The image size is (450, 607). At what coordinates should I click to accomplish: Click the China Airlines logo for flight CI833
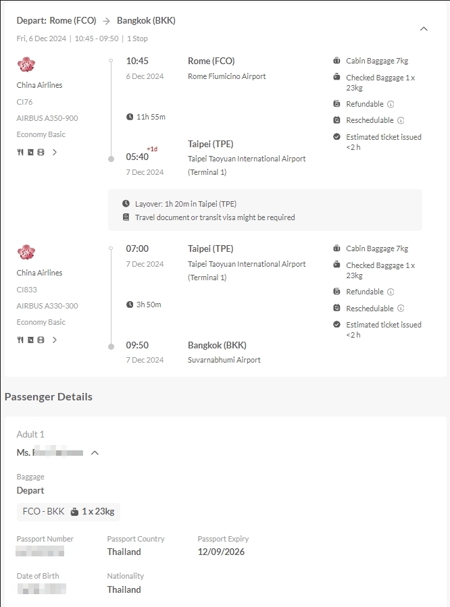click(26, 252)
